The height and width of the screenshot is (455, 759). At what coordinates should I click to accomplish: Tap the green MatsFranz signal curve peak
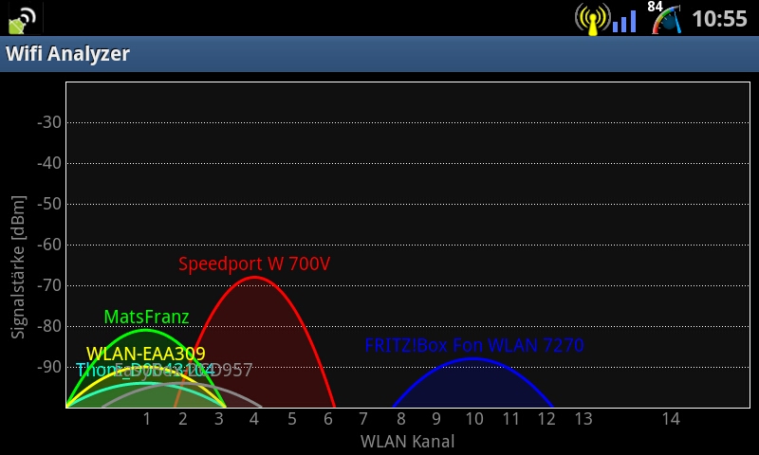tap(146, 330)
